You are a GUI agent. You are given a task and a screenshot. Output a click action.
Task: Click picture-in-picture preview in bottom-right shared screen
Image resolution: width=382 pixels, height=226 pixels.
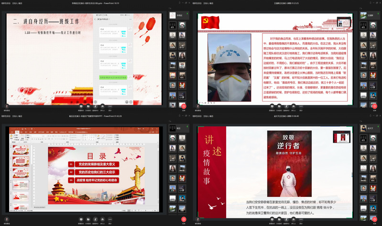pyautogui.click(x=341, y=137)
